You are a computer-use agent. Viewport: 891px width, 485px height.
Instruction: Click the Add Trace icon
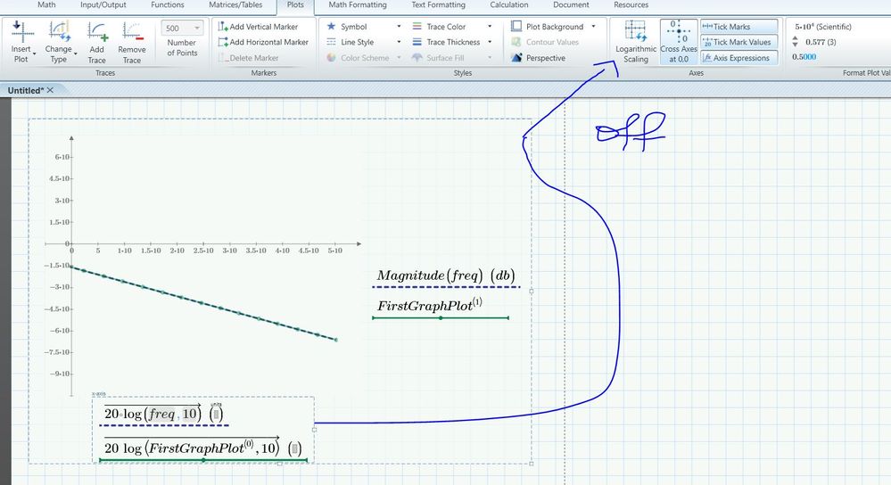(x=97, y=32)
